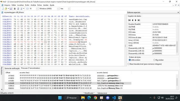Image resolution: width=180 pixels, height=101 pixels.
Task: Open the Arquivo menu
Action: [7, 5]
